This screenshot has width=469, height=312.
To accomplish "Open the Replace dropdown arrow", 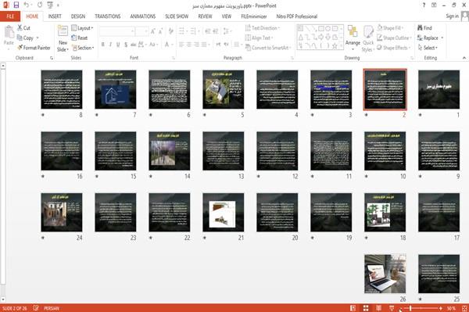I will pyautogui.click(x=442, y=38).
